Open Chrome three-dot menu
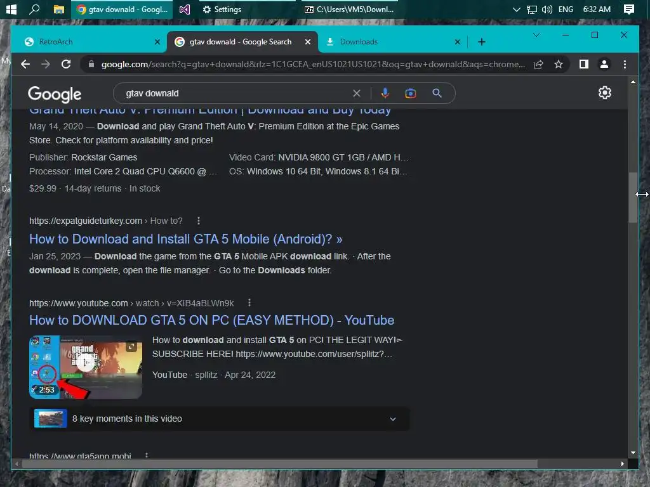Image resolution: width=650 pixels, height=487 pixels. (625, 64)
